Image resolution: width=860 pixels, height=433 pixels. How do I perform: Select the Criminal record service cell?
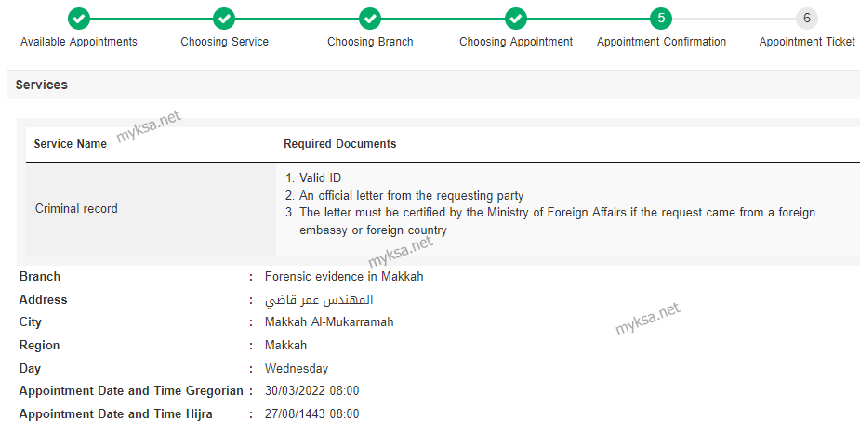[x=151, y=209]
